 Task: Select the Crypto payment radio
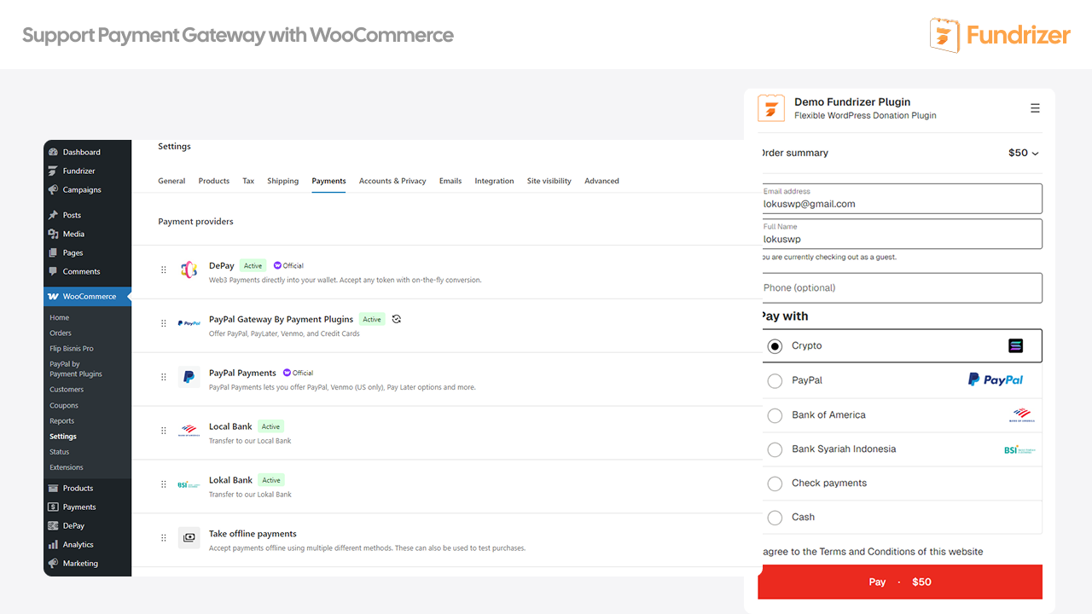click(775, 346)
